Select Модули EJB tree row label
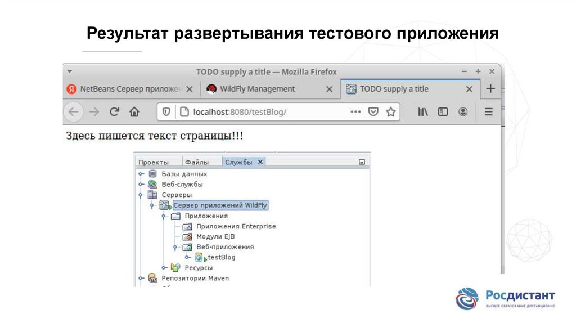This screenshot has height=323, width=576. [215, 237]
